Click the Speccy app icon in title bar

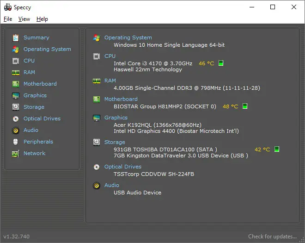tap(8, 7)
